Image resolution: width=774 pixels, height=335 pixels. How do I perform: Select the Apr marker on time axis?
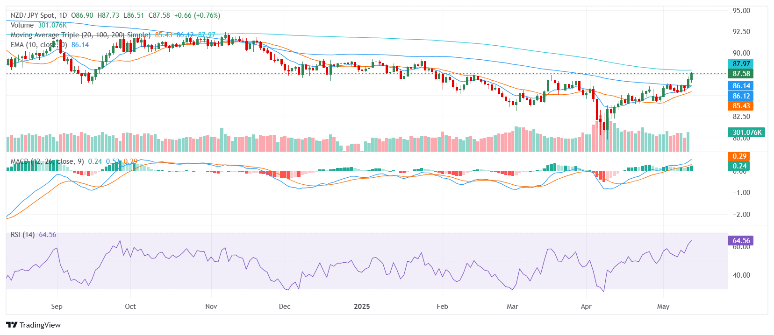click(586, 307)
